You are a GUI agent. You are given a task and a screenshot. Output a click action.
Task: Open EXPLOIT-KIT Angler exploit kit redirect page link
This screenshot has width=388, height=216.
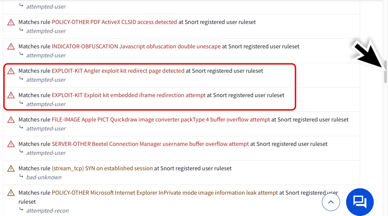coord(118,71)
